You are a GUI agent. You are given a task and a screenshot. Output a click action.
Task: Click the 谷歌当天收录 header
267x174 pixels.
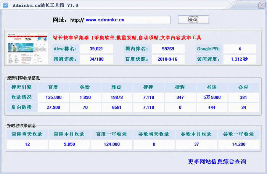click(x=154, y=134)
